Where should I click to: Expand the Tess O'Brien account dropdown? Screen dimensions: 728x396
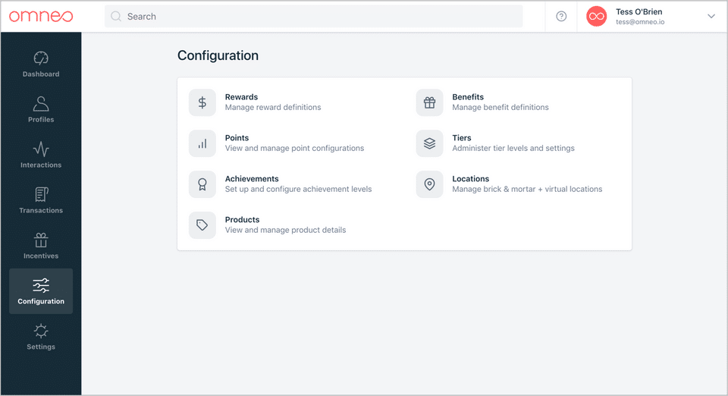pyautogui.click(x=711, y=17)
